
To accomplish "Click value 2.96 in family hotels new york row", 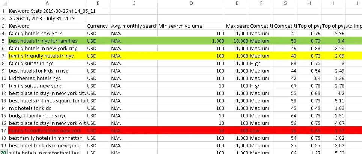I will pyautogui.click(x=333, y=34).
